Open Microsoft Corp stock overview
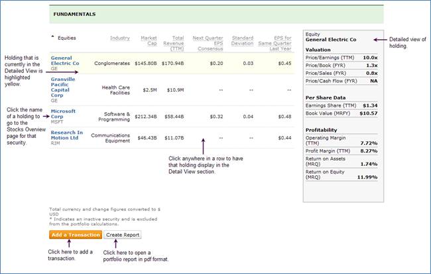Screen dimensions: 431x274 click(x=63, y=114)
